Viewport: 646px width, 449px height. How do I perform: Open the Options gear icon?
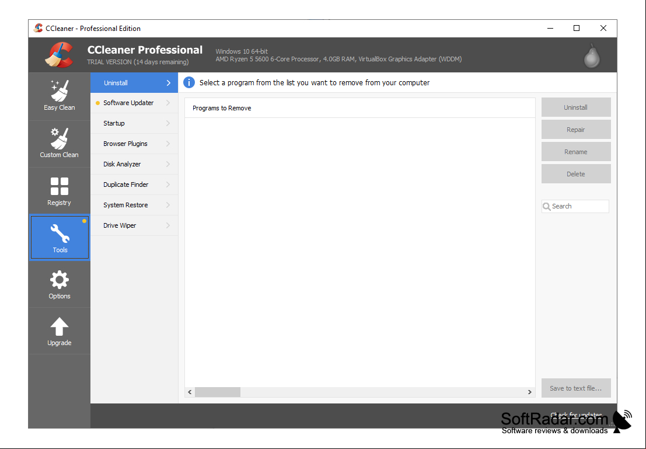pos(60,280)
